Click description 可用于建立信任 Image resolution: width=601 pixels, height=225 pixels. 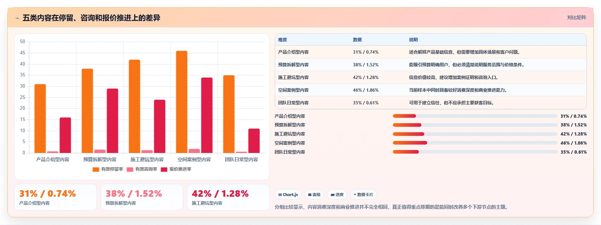click(451, 103)
